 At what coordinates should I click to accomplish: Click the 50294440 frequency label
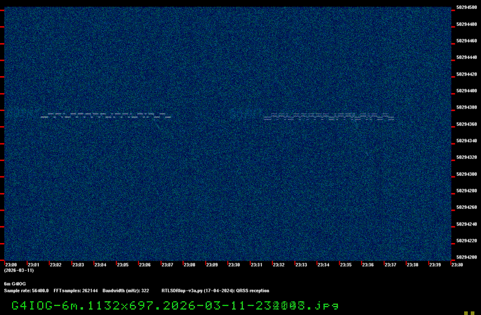coord(467,57)
